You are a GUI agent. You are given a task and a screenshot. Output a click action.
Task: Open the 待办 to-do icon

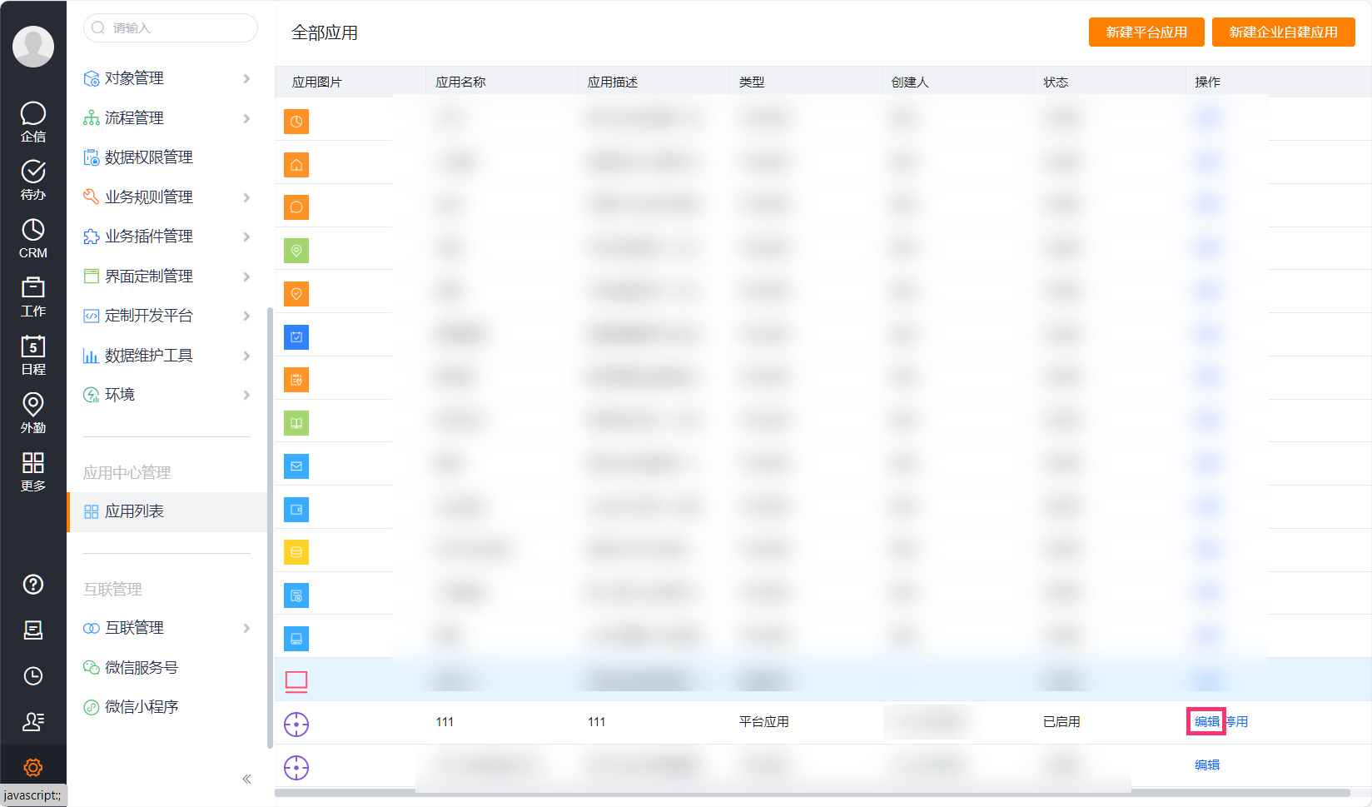pyautogui.click(x=33, y=179)
